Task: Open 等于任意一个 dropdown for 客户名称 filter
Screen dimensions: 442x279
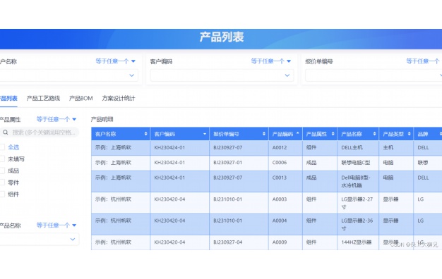Action: (x=116, y=61)
